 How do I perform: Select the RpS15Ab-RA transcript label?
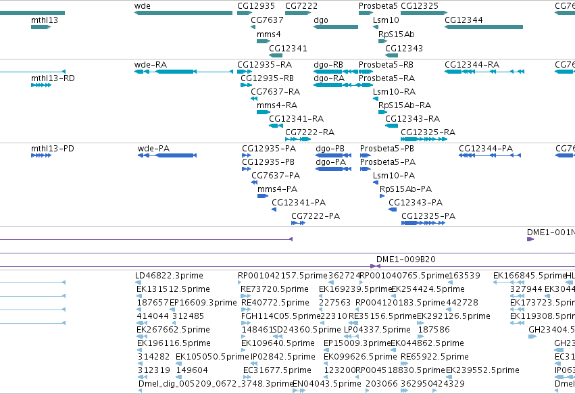pyautogui.click(x=405, y=105)
